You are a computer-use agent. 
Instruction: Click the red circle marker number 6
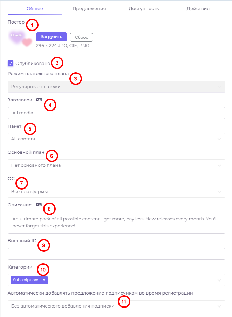tap(52, 156)
